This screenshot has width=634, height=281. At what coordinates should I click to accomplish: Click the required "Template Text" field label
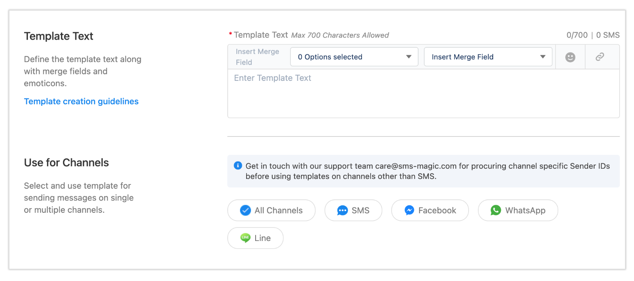[x=261, y=35]
